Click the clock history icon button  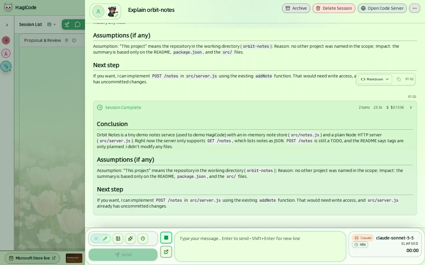coord(143,238)
